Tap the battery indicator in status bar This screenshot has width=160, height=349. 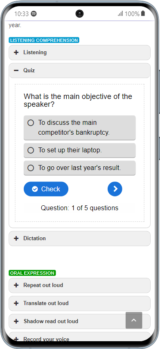[x=143, y=14]
